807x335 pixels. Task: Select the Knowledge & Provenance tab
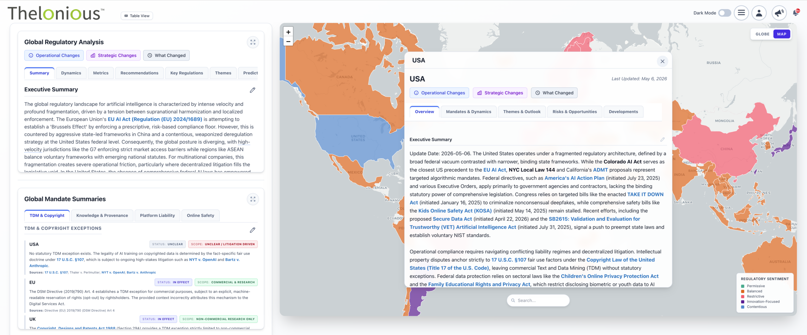click(102, 215)
